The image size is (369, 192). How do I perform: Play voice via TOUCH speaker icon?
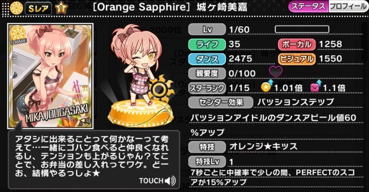click(171, 181)
